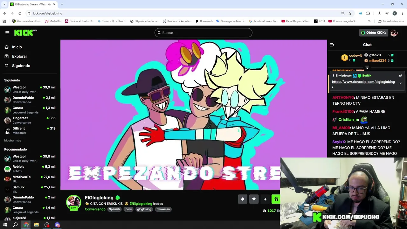
Task: Select the Spanish language tag
Action: (x=114, y=209)
